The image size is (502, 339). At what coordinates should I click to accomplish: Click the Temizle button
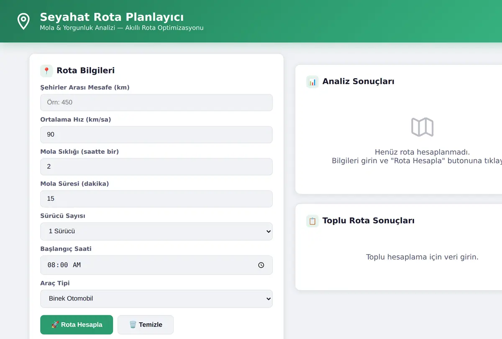(x=146, y=325)
